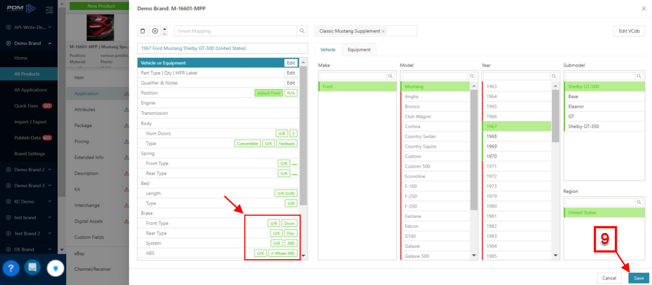Viewport: 652px width, 285px height.
Task: Select the Eleanor submodel
Action: click(x=604, y=106)
